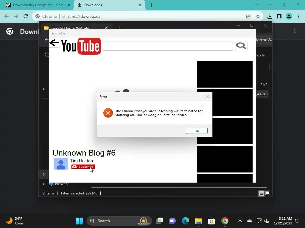Open Chrome's three-dot main menu
Image resolution: width=305 pixels, height=228 pixels.
pos(298,17)
